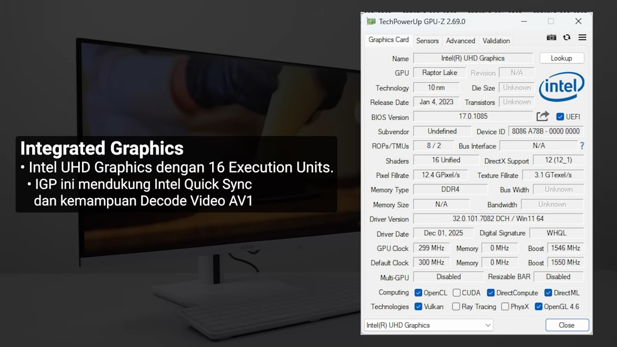Screen dimensions: 617x347
Task: Toggle the OpenGL 4.6 checkbox
Action: pos(538,307)
